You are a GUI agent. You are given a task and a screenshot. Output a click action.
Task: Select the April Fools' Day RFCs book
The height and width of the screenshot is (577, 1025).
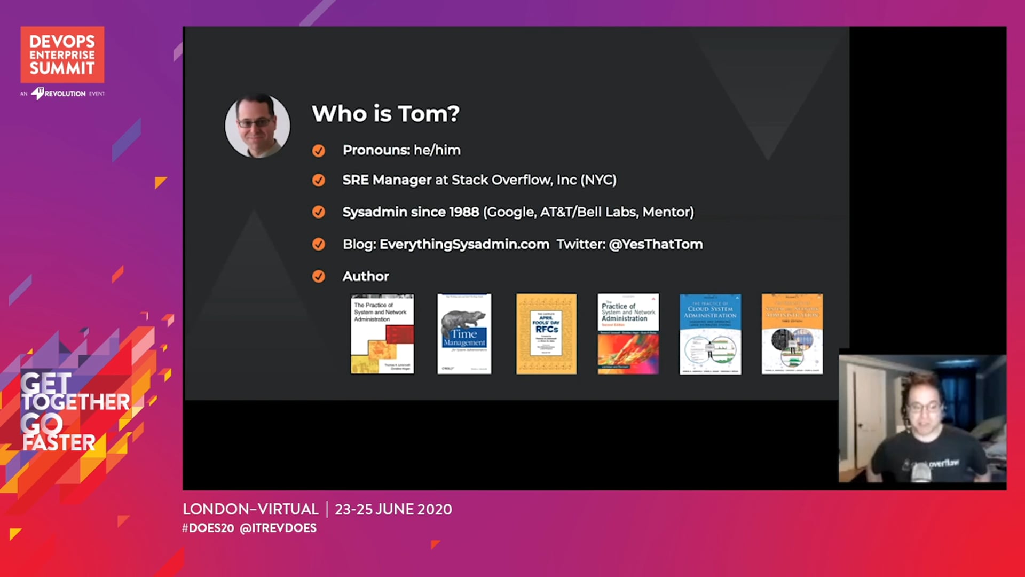546,334
